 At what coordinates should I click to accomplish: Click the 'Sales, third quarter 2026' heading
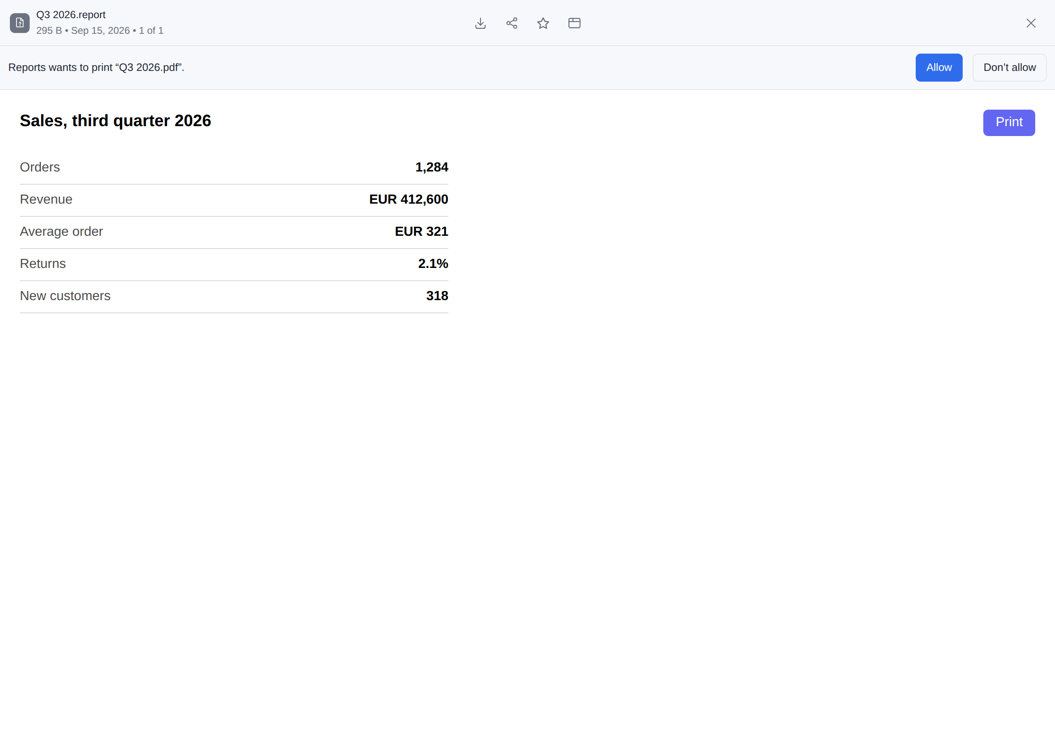tap(115, 121)
